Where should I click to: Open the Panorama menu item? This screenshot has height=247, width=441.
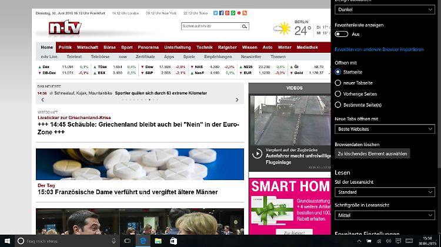(148, 47)
